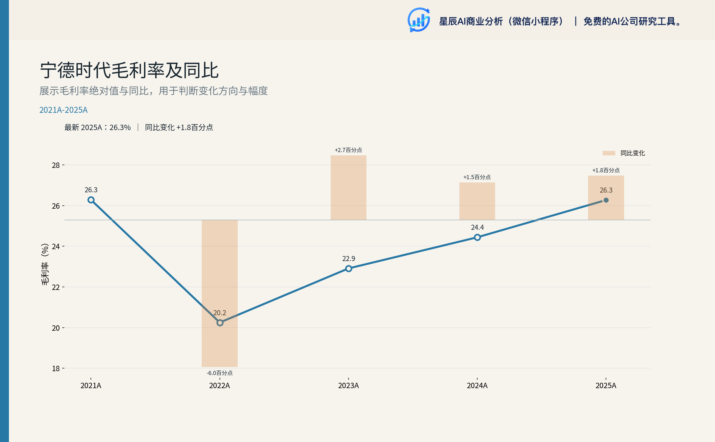Click the 2022A negative bar
Screen dimensions: 715x442
pos(220,293)
